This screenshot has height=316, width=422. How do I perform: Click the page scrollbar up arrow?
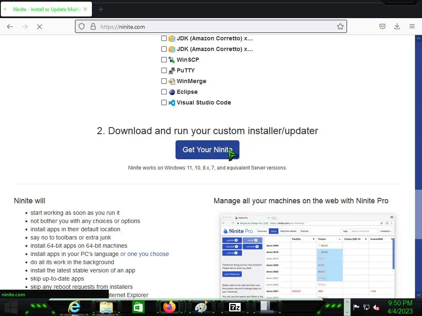[419, 38]
